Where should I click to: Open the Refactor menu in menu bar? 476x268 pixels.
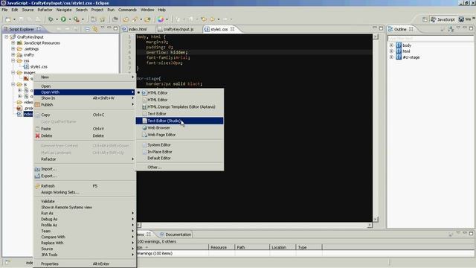coord(45,10)
